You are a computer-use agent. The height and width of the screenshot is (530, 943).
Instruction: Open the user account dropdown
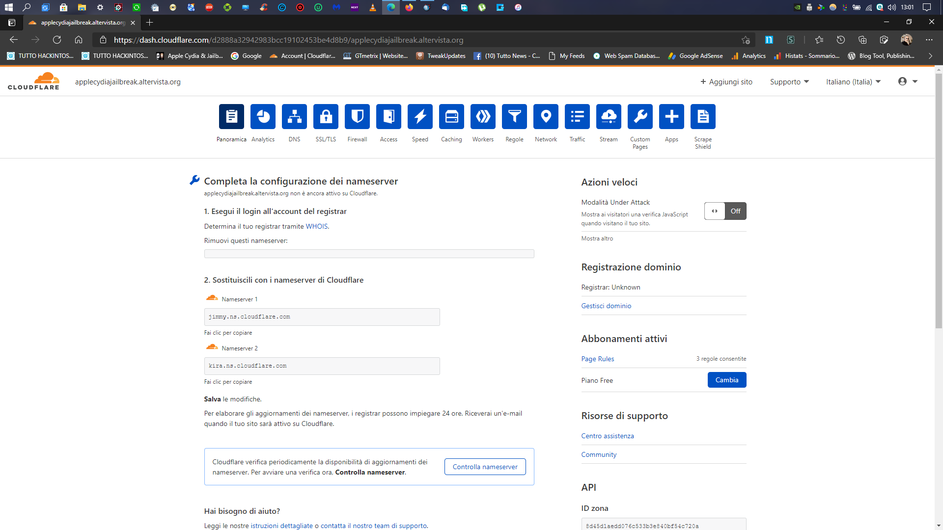click(x=908, y=81)
